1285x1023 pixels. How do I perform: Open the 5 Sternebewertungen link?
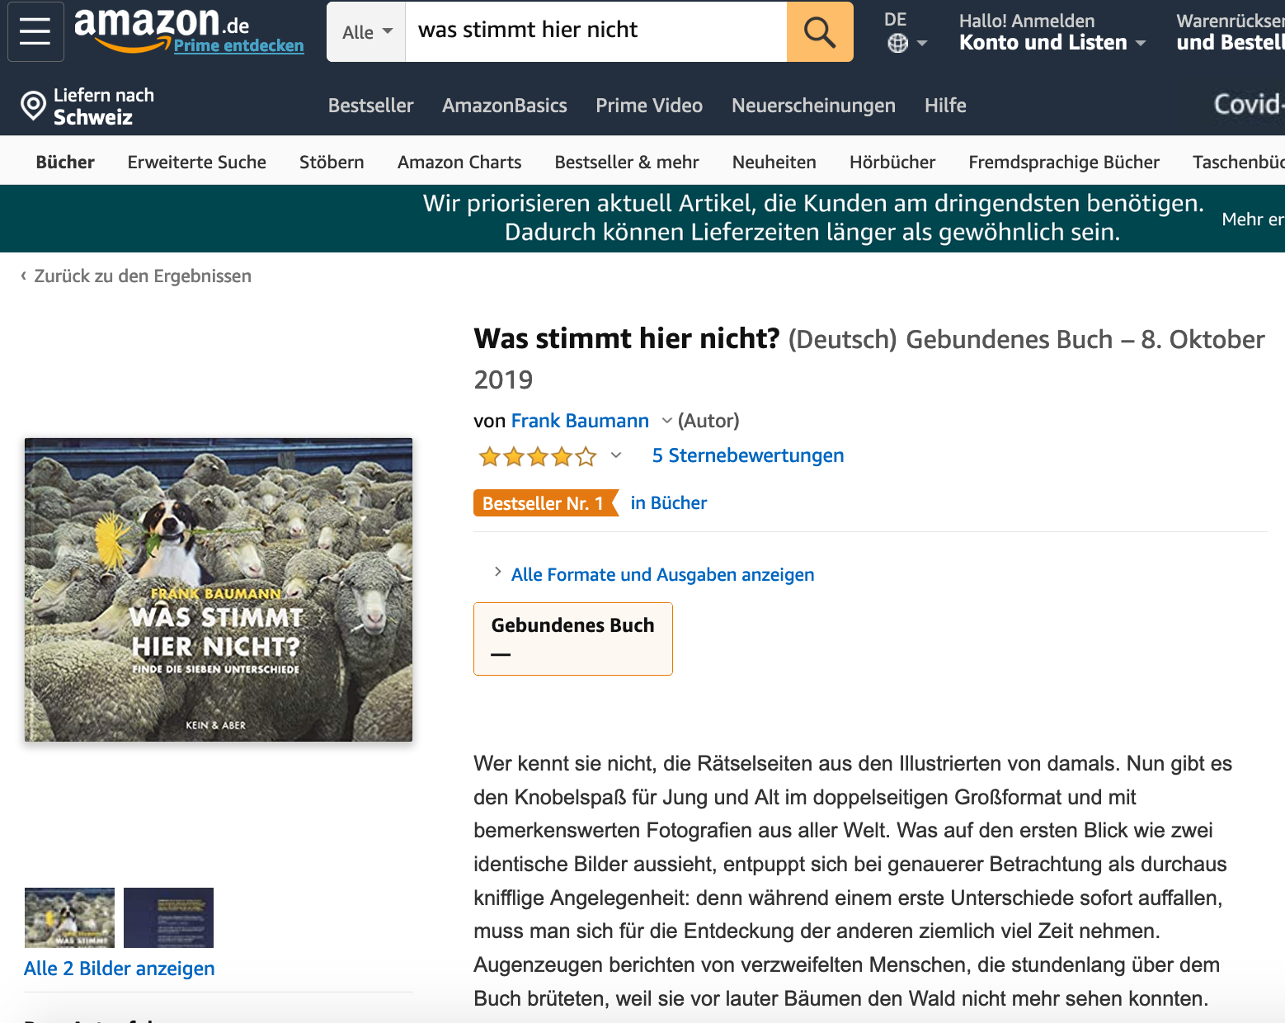pyautogui.click(x=748, y=455)
